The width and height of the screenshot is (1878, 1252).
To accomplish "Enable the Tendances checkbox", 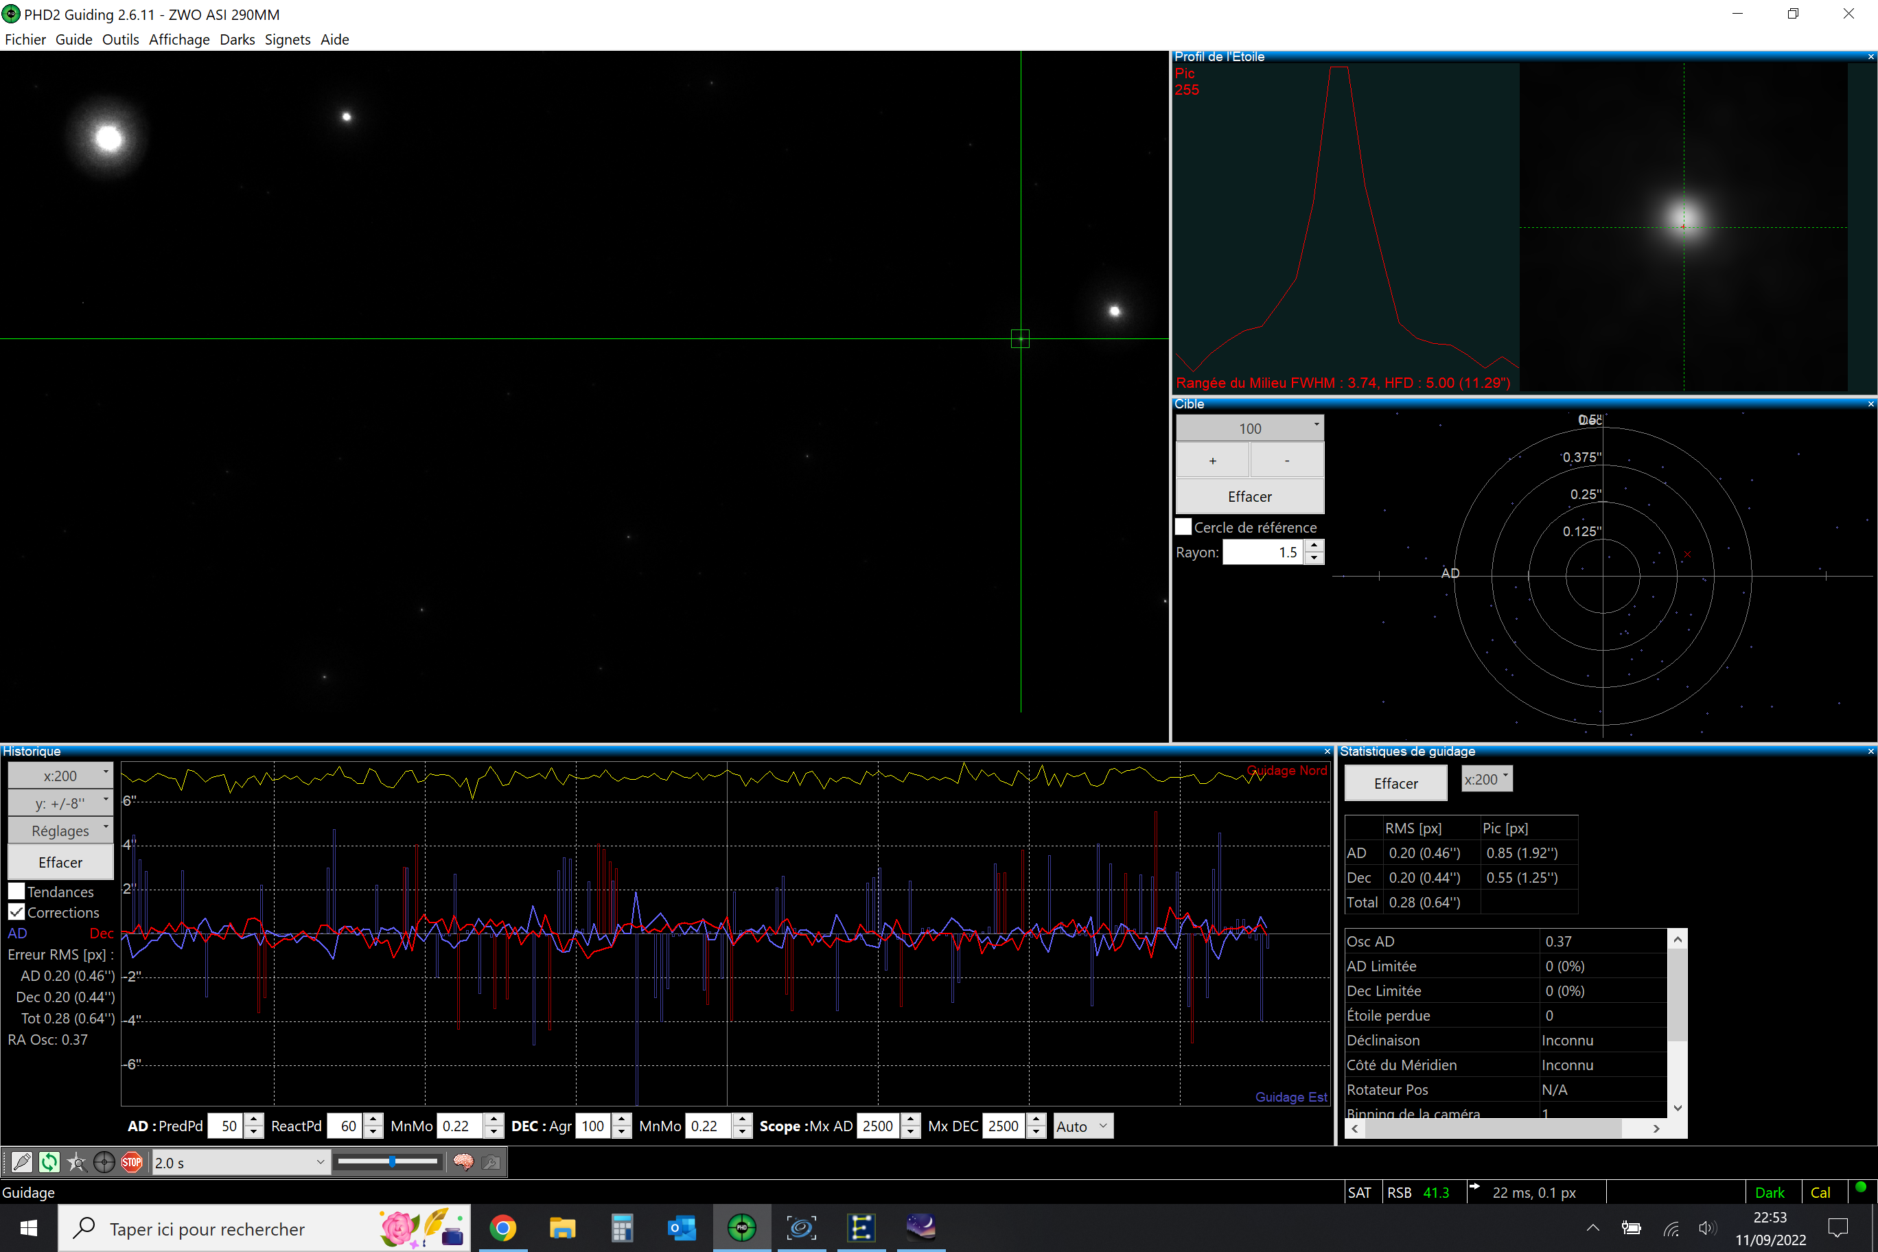I will point(16,891).
